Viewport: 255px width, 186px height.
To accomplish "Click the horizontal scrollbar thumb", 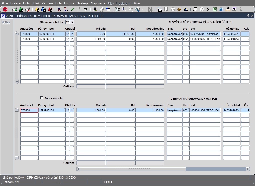I will pos(133,169).
